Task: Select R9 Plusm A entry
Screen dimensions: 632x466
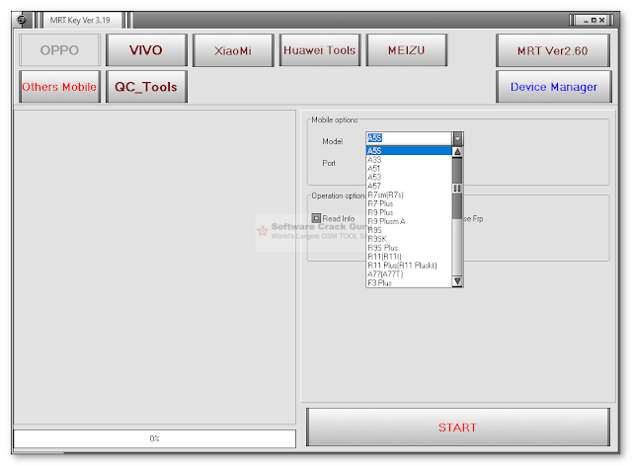Action: coord(409,221)
